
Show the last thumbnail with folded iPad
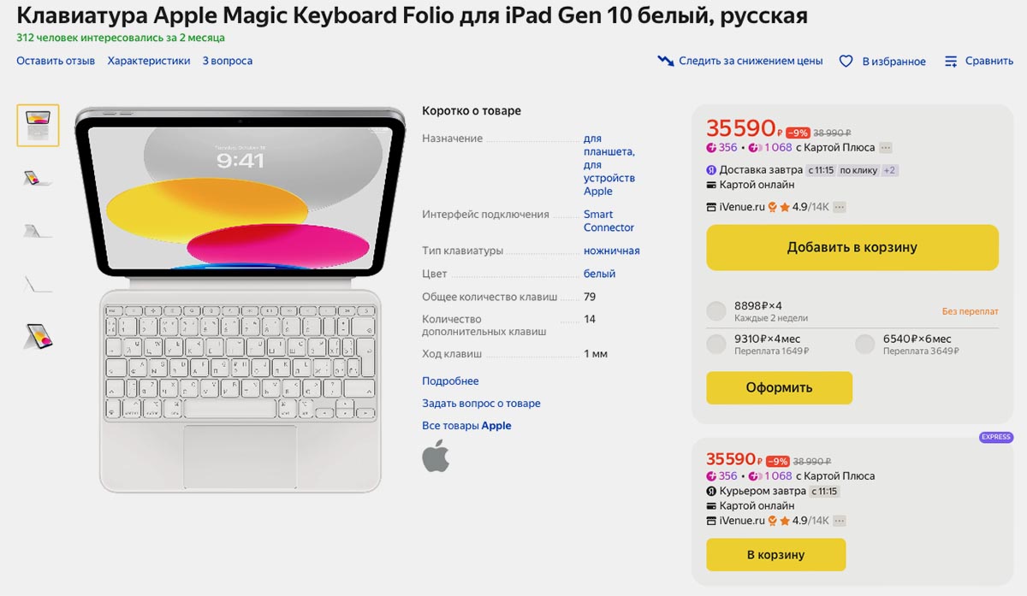[x=38, y=336]
